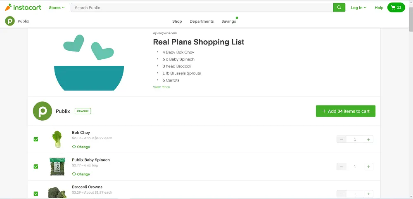
Task: Click the Real Plans Shopping List heading
Action: [x=199, y=42]
